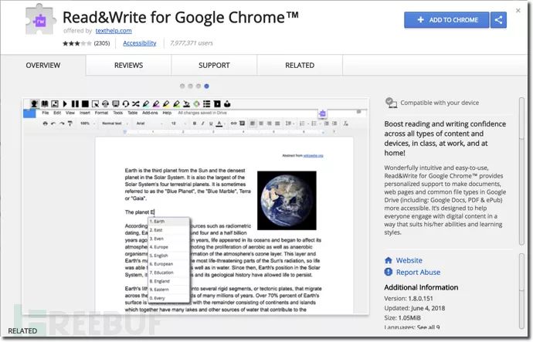Select left align in Docs toolbar

(x=253, y=124)
